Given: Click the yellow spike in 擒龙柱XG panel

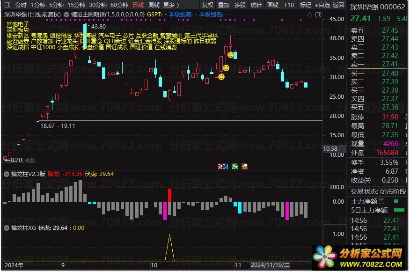Looking at the screenshot, I should click(170, 248).
